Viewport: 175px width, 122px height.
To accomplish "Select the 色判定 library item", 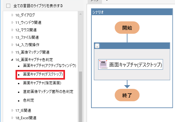I will (x=29, y=100).
